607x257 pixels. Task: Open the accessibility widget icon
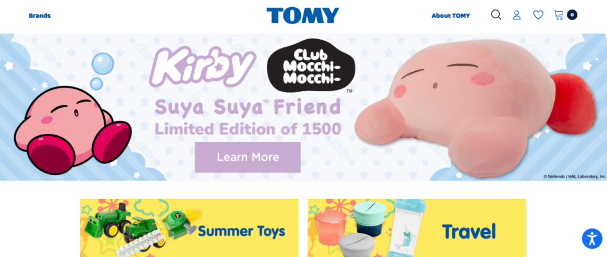click(592, 239)
